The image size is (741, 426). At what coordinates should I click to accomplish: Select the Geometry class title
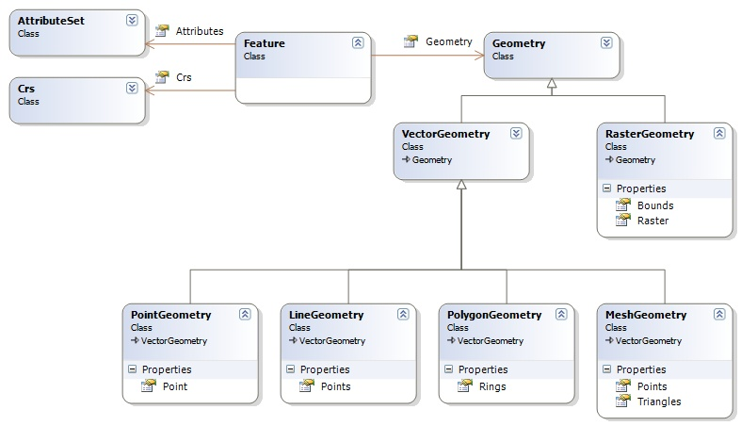tap(519, 43)
